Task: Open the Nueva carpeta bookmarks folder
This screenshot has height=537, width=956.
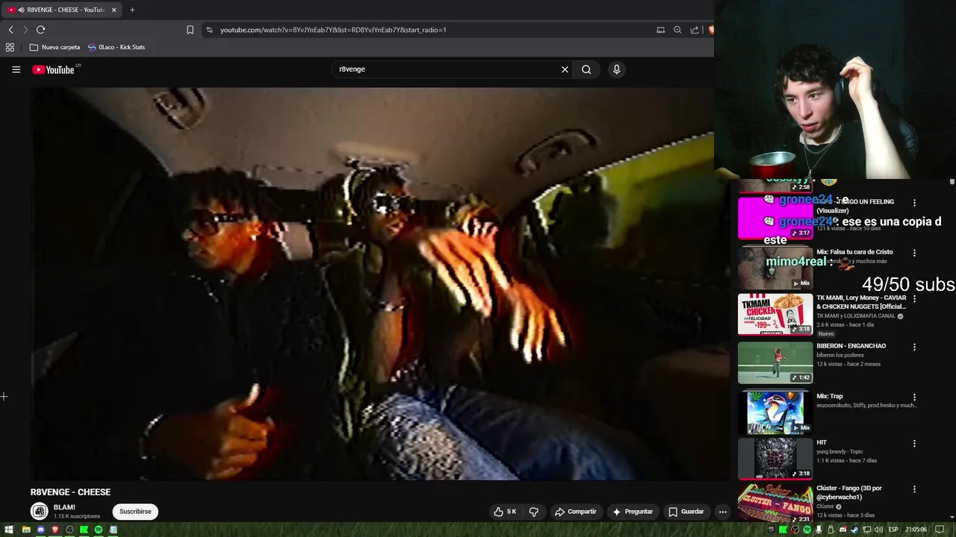Action: tap(55, 47)
